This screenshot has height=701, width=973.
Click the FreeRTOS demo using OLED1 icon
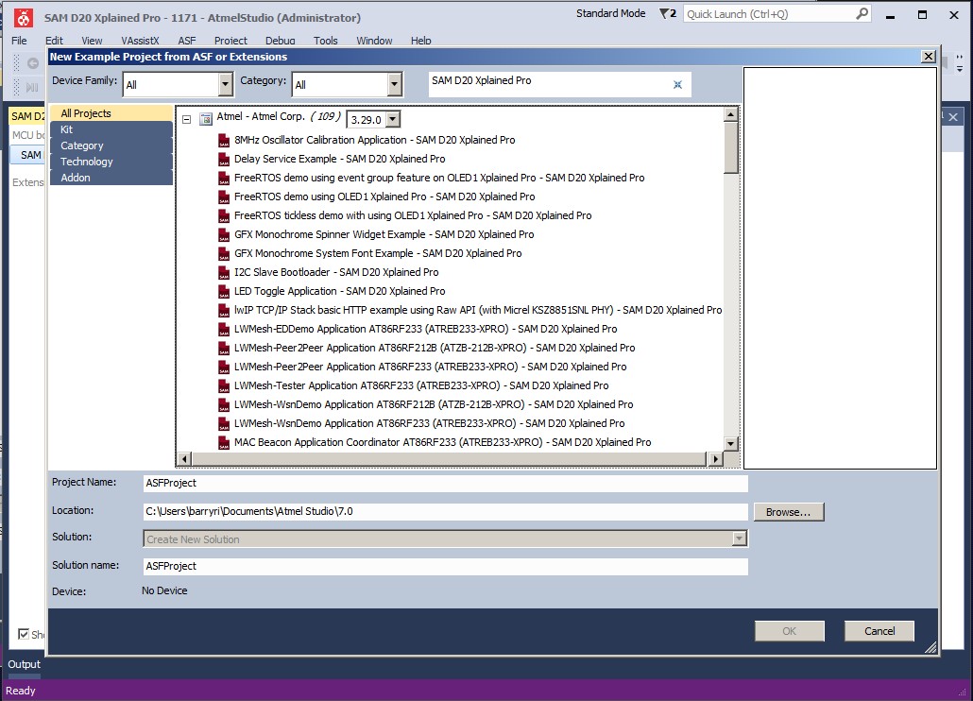pyautogui.click(x=224, y=197)
